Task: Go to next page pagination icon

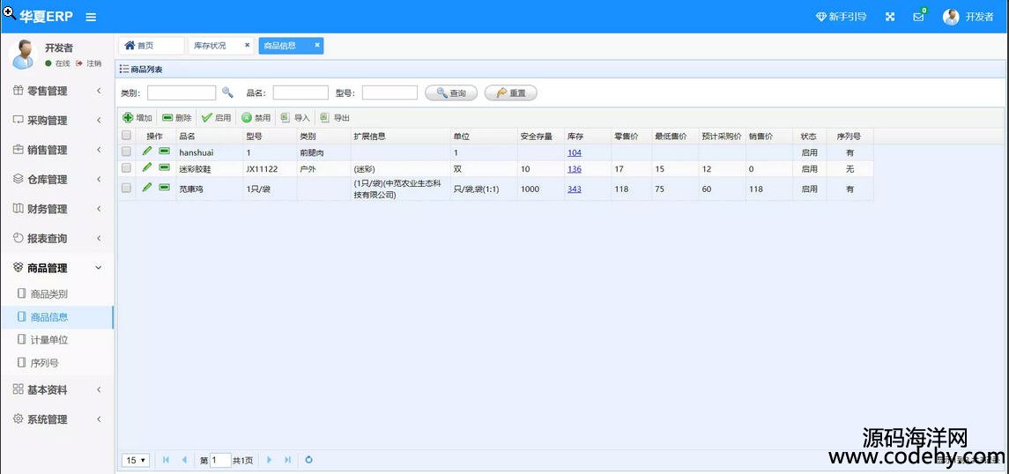Action: 269,460
